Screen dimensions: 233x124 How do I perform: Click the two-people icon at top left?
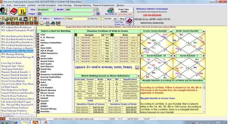pos(4,11)
